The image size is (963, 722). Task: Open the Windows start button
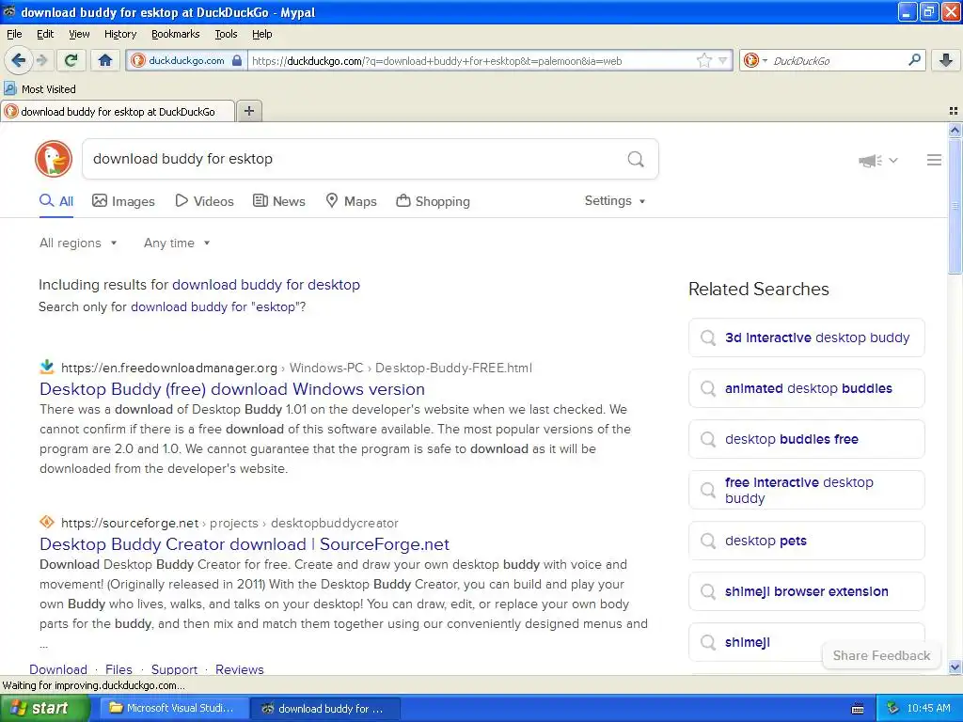tap(44, 709)
